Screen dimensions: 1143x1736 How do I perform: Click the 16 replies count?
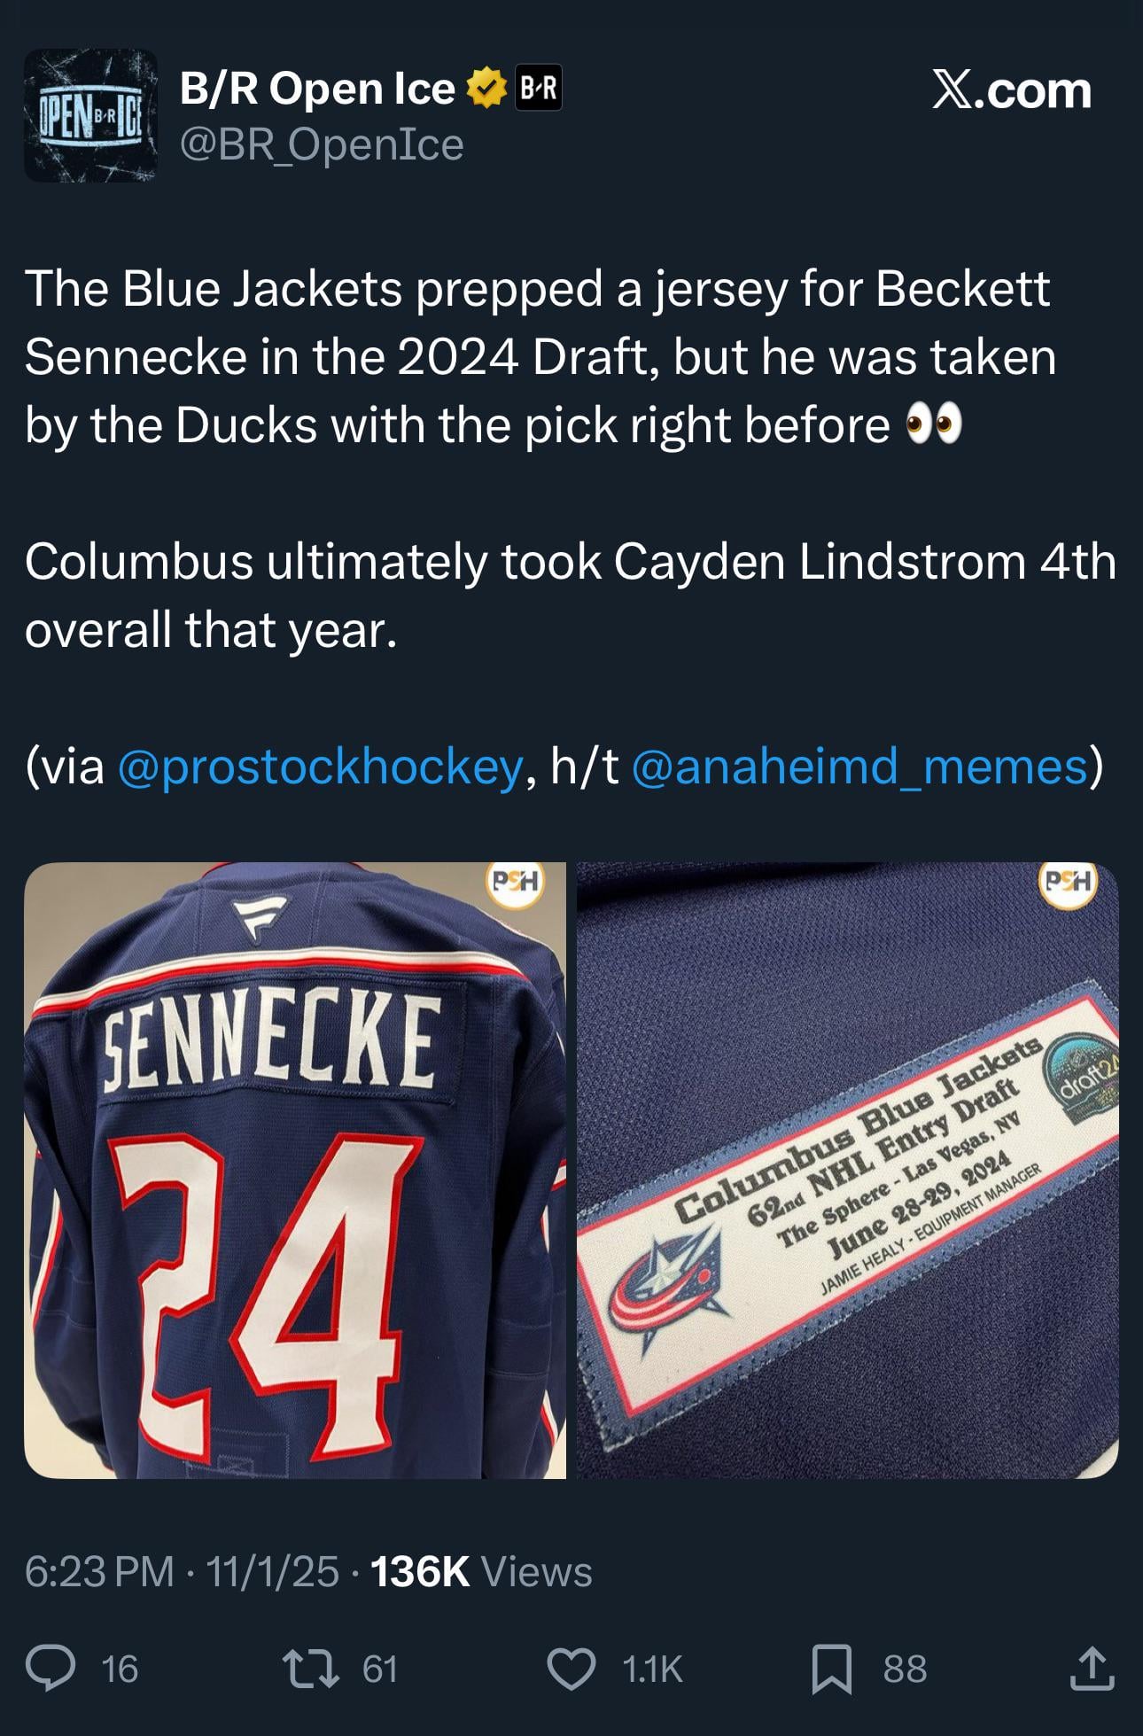click(x=120, y=1670)
